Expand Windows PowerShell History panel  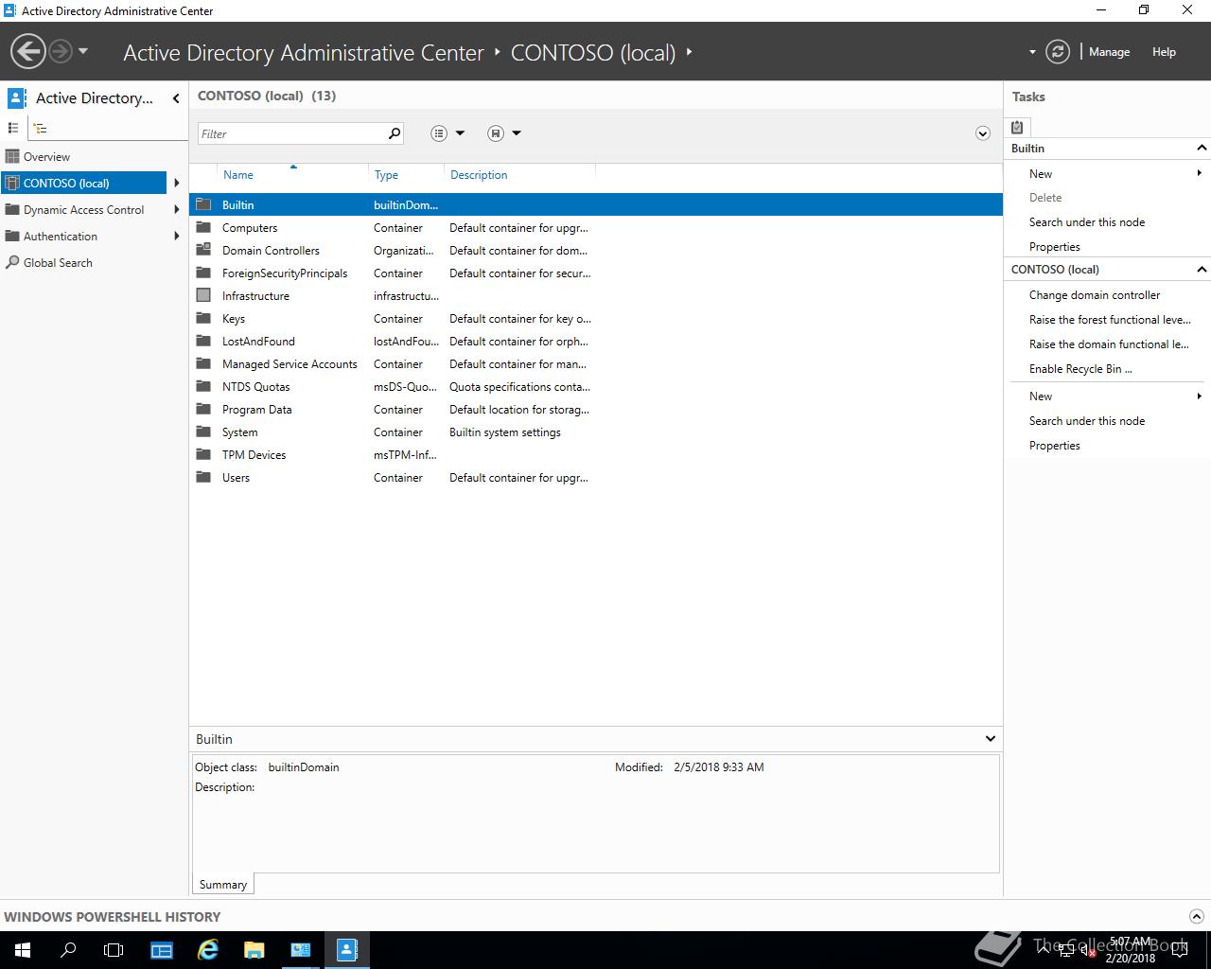point(1196,916)
